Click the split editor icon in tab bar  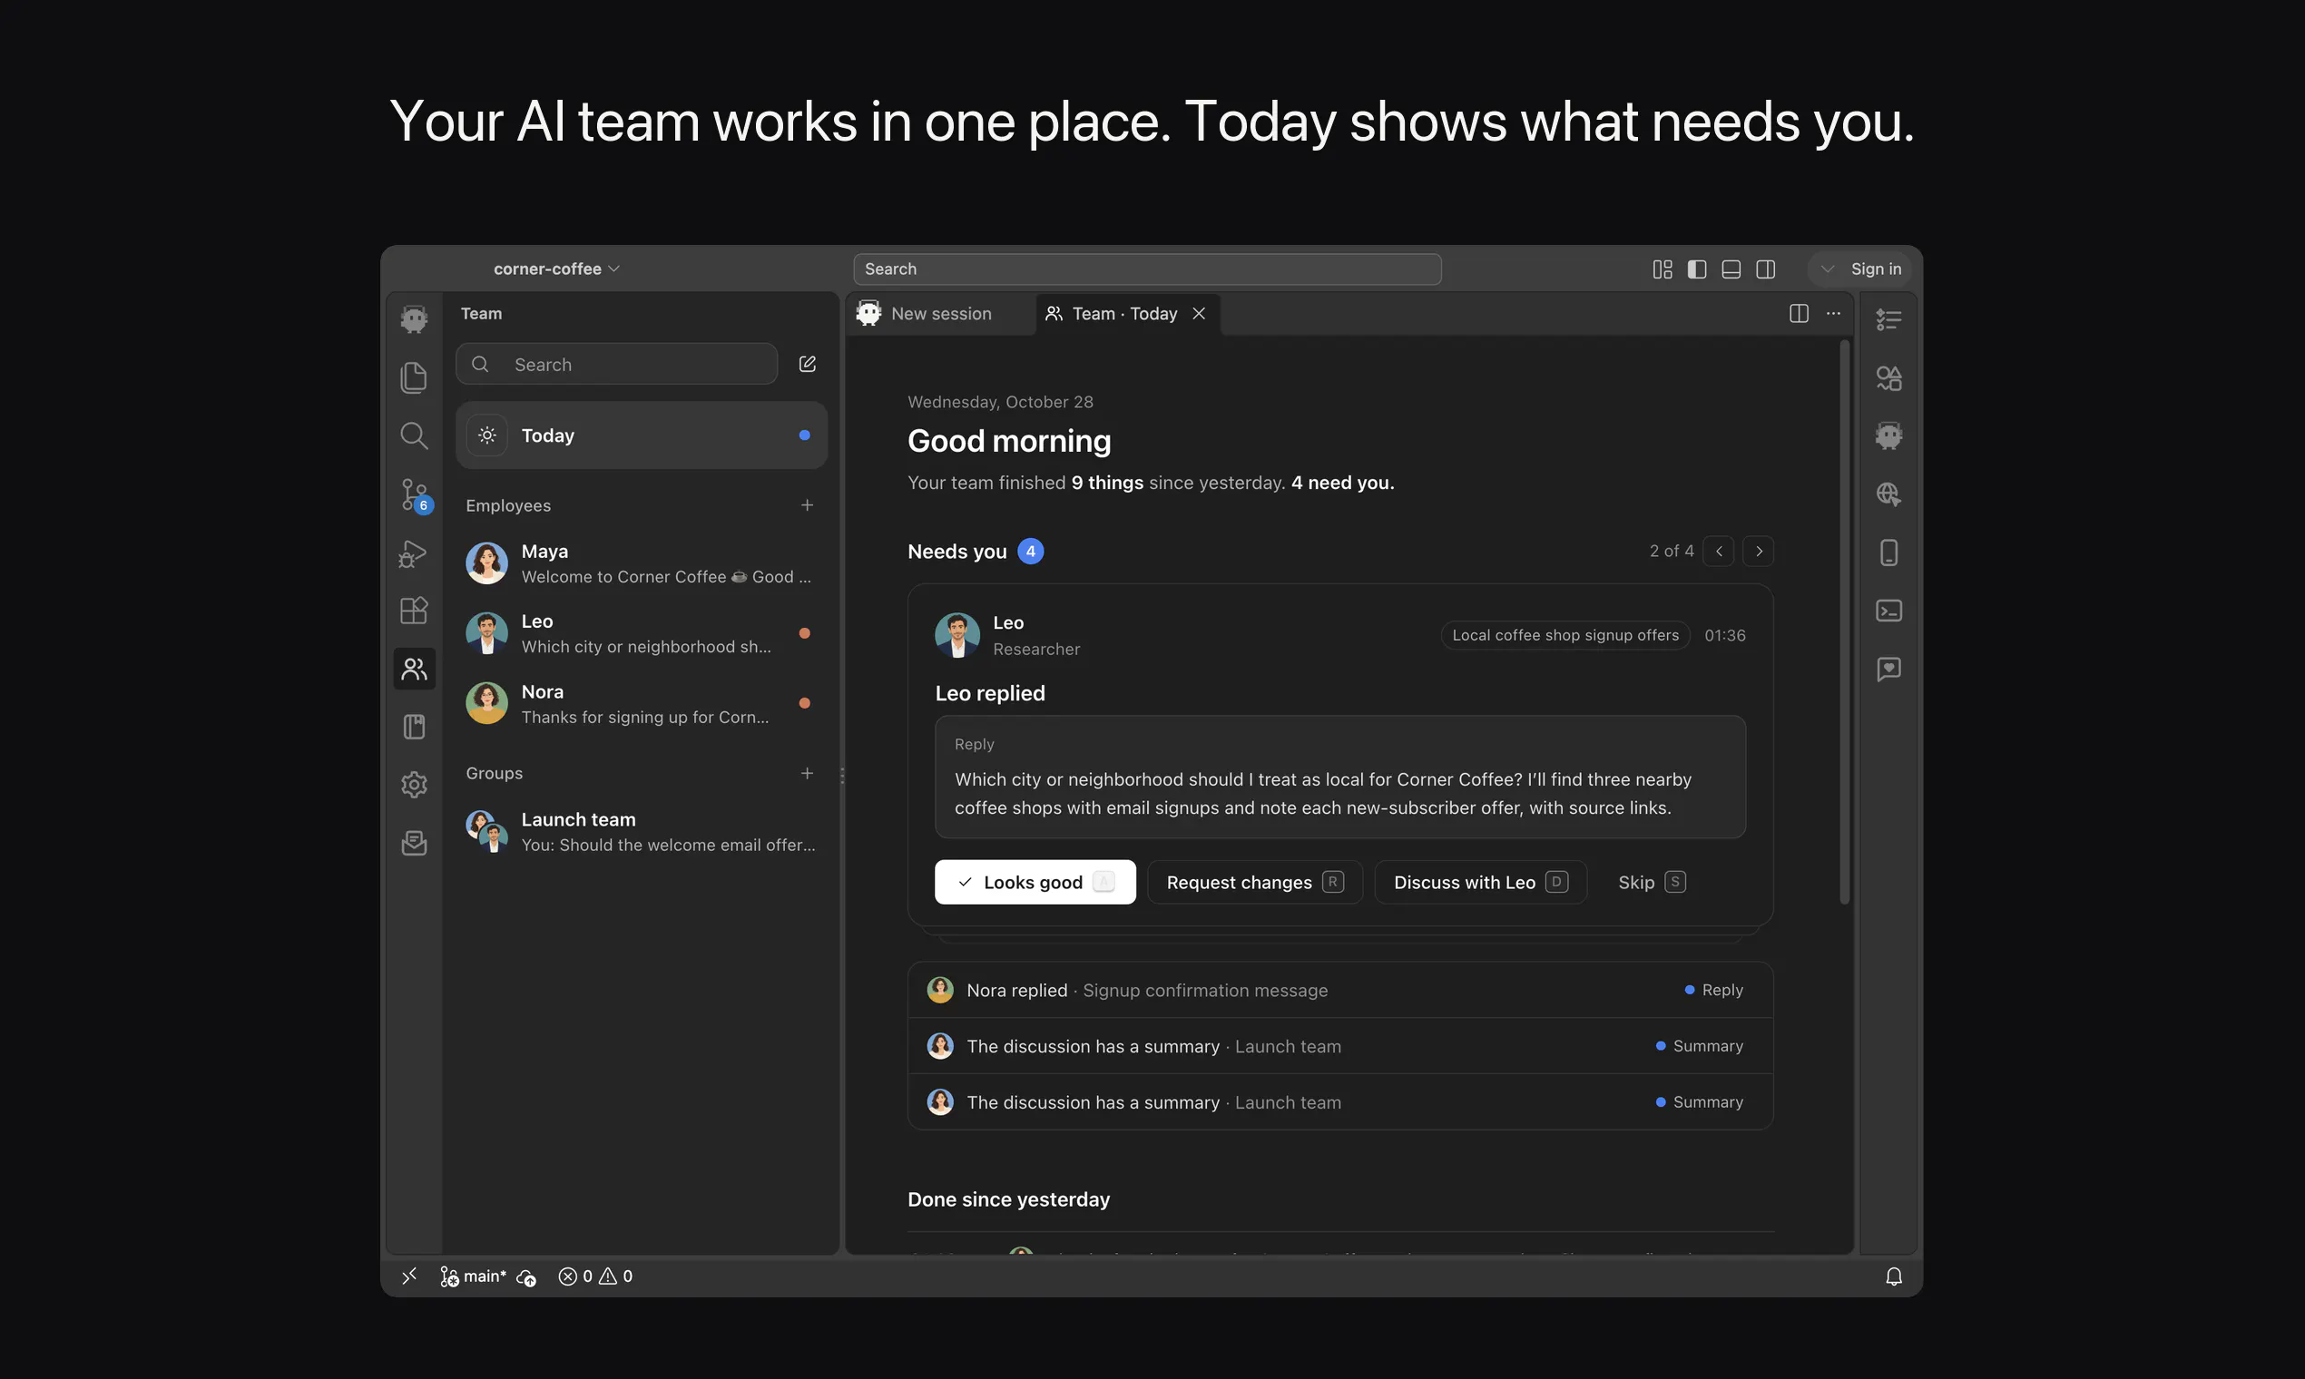1799,314
